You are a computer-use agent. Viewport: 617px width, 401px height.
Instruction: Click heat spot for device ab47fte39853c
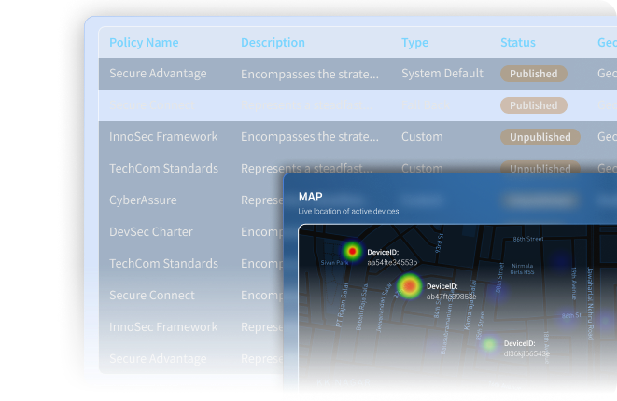coord(409,285)
